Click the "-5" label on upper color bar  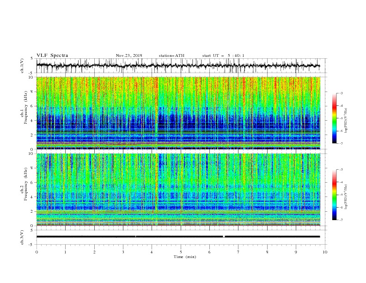[x=341, y=118]
